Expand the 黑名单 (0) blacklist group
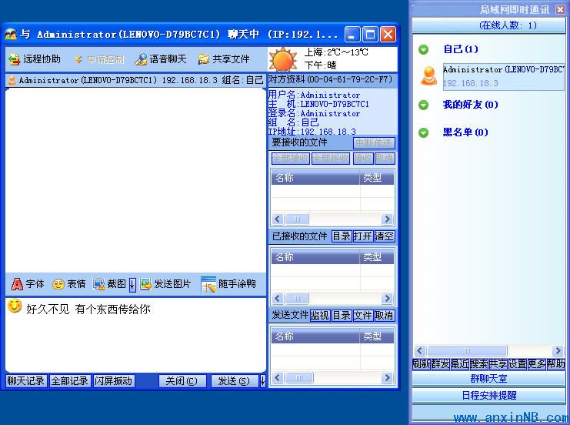Screen dimensions: 570x425 [x=423, y=132]
